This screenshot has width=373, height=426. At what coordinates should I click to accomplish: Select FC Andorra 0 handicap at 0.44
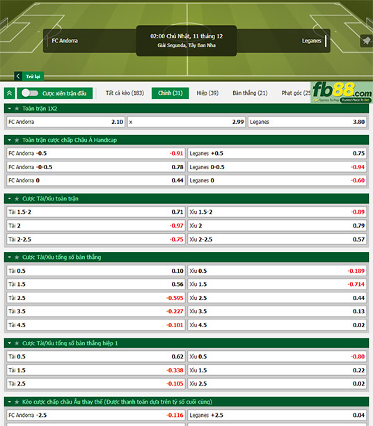point(96,180)
